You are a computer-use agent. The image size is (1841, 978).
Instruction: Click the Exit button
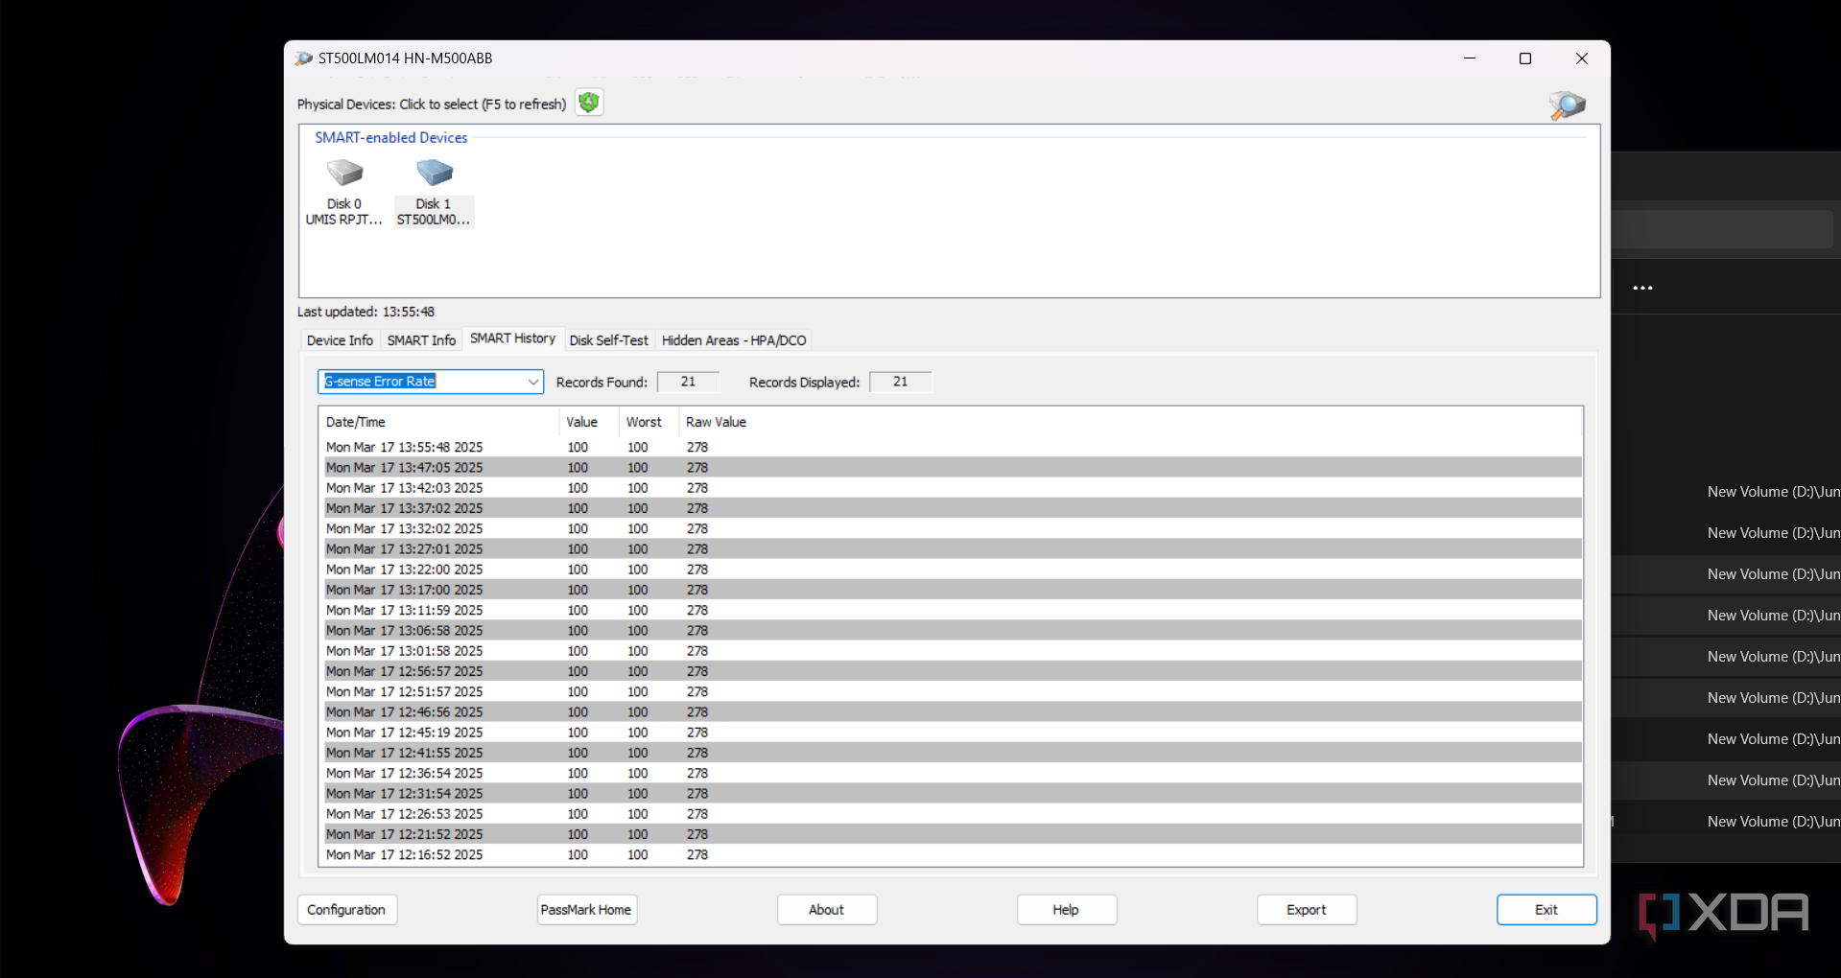(x=1546, y=910)
